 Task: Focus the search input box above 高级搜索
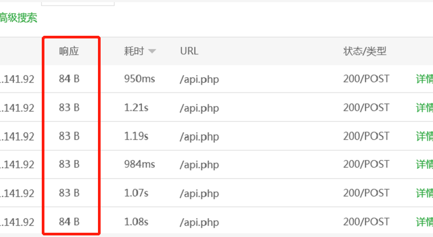click(78, 3)
